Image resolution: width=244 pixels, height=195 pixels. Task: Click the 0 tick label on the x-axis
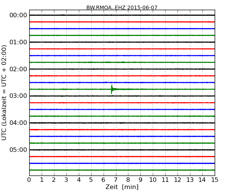pos(29,180)
